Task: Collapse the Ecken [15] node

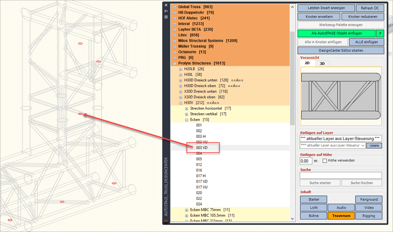Action: coord(186,120)
